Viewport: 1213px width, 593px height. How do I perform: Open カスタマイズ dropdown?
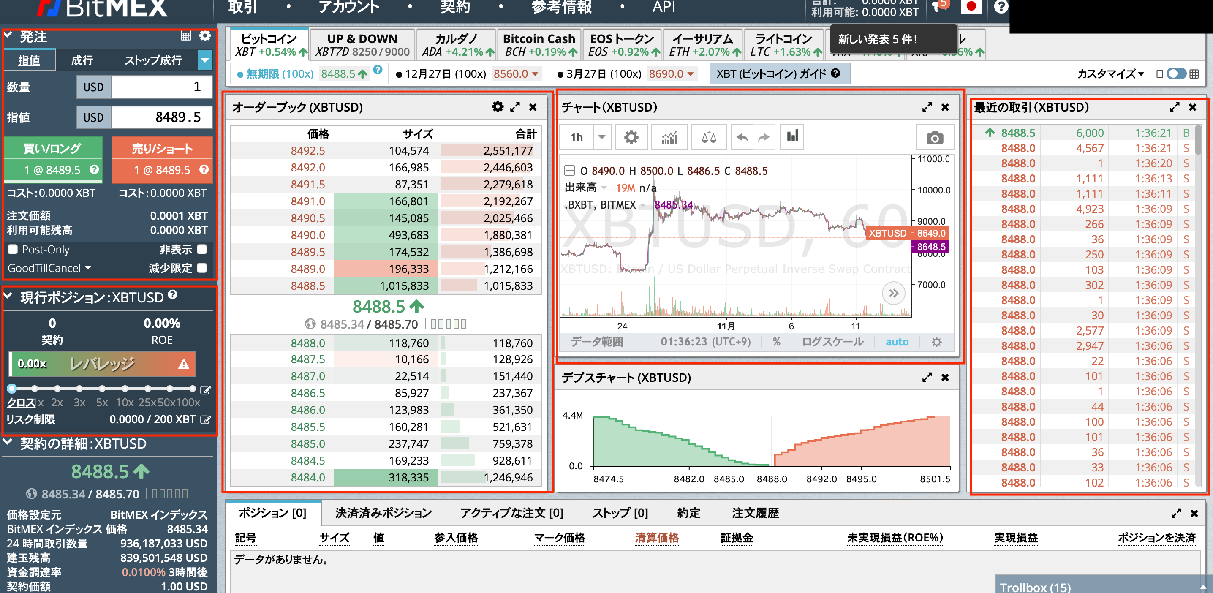[1110, 74]
